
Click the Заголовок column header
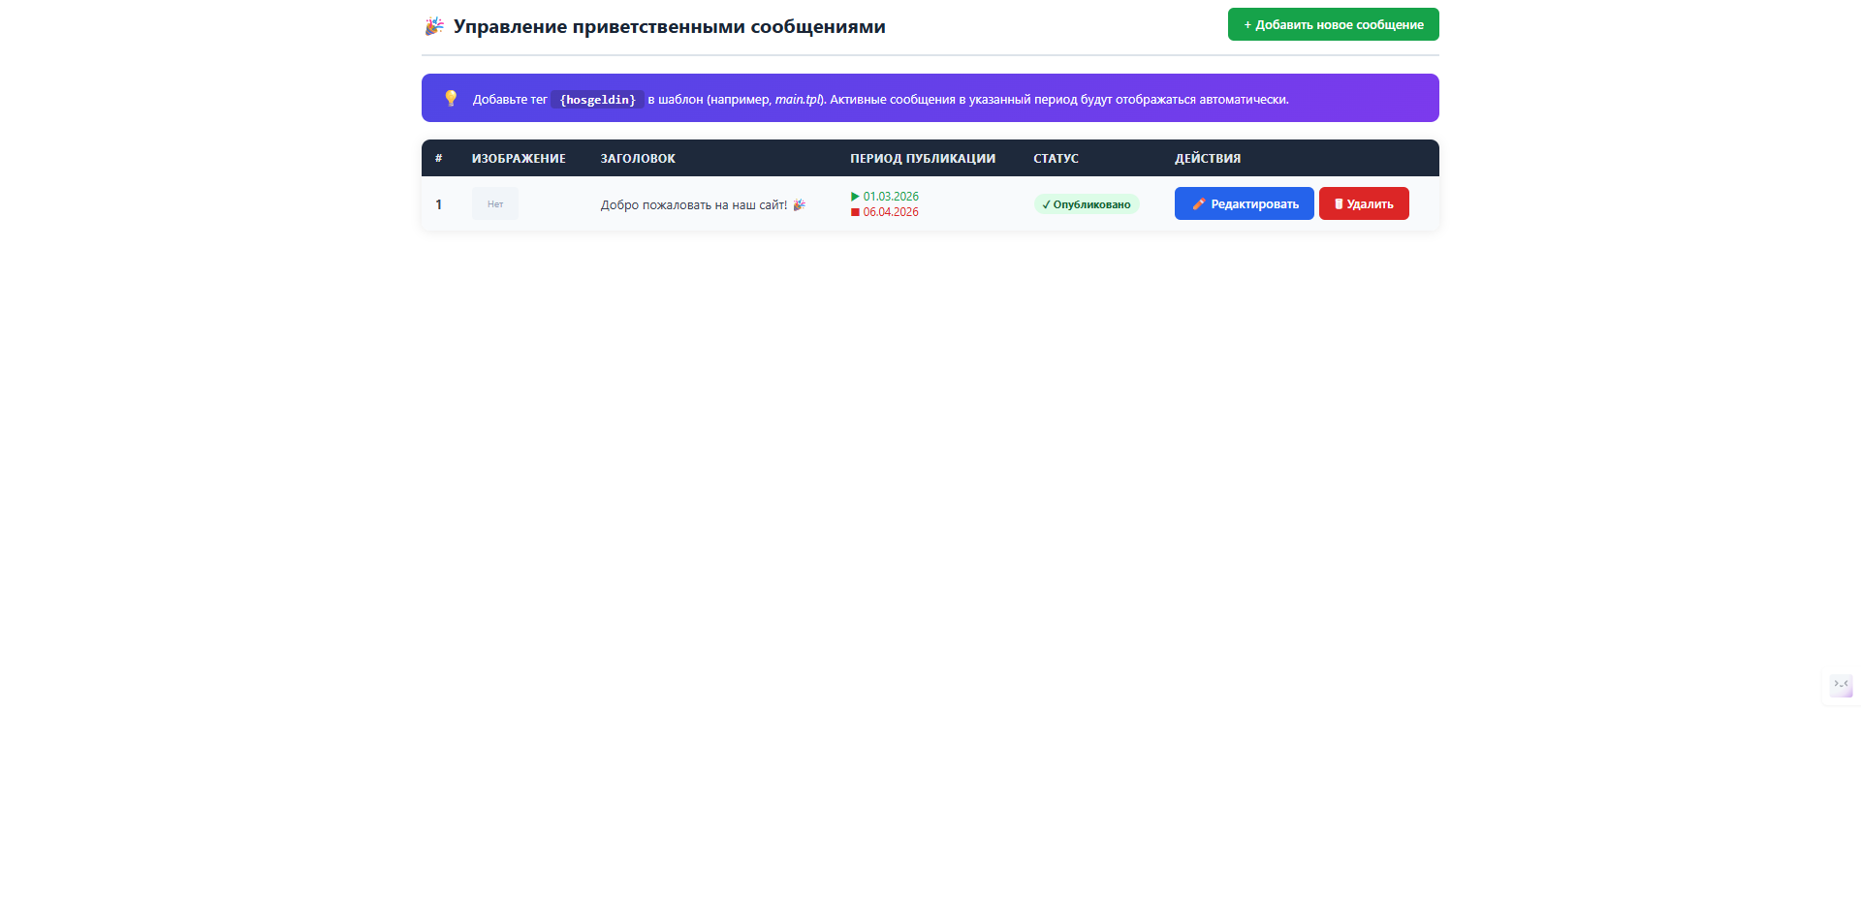click(638, 159)
